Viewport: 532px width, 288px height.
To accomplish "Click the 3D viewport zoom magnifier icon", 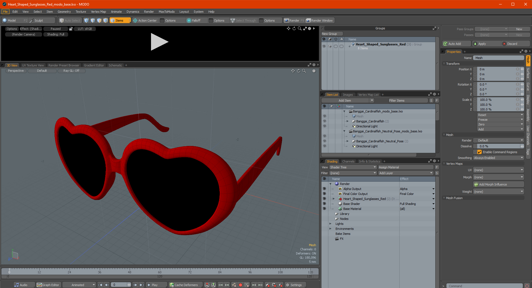I will pyautogui.click(x=304, y=71).
